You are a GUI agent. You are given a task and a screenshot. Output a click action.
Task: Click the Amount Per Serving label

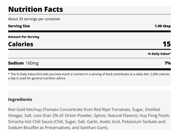coord(24,37)
